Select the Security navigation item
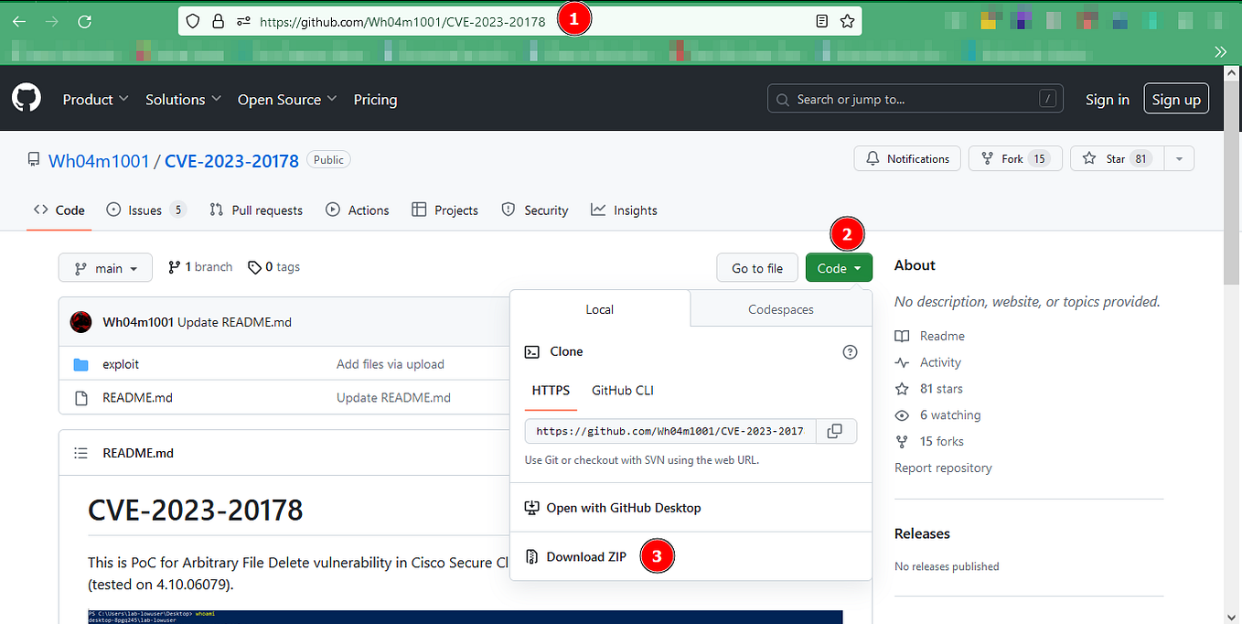Screen dimensions: 1242x624 point(534,210)
